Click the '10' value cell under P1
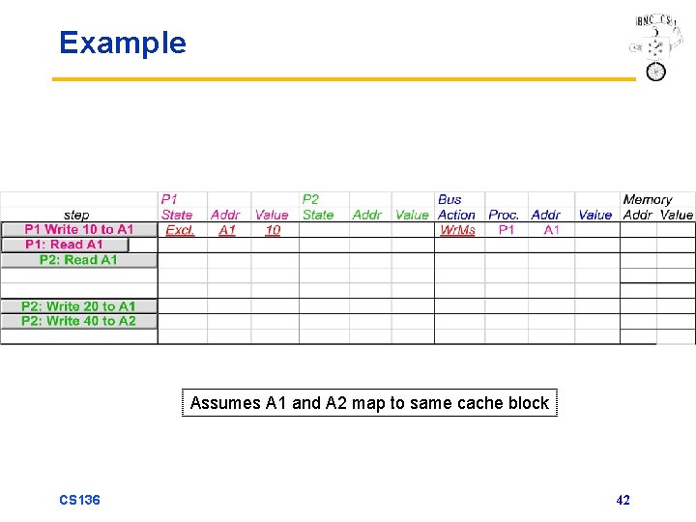 click(x=273, y=230)
